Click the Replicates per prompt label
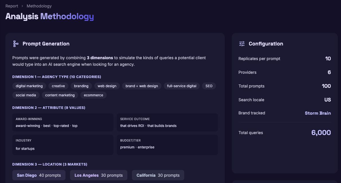The width and height of the screenshot is (341, 183). pos(259,59)
